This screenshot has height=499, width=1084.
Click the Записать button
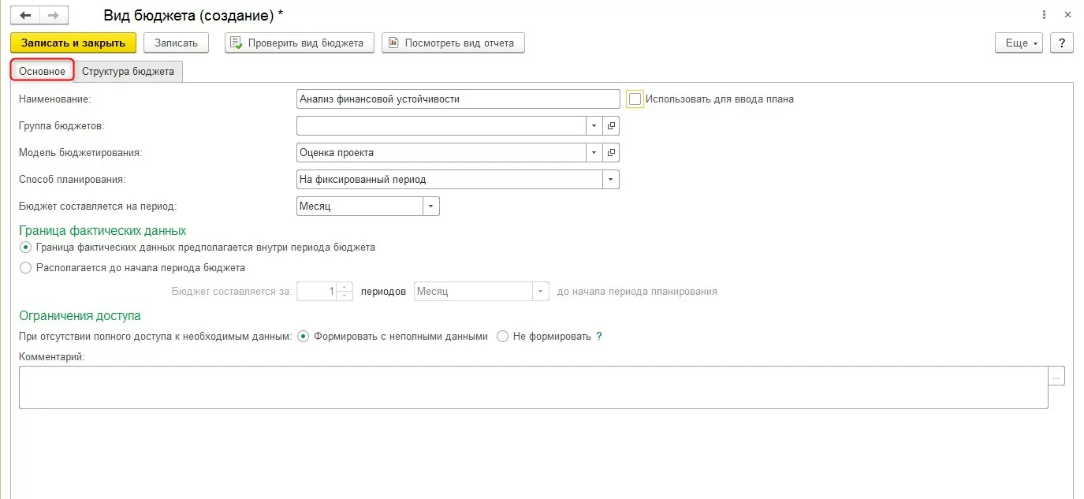click(176, 43)
